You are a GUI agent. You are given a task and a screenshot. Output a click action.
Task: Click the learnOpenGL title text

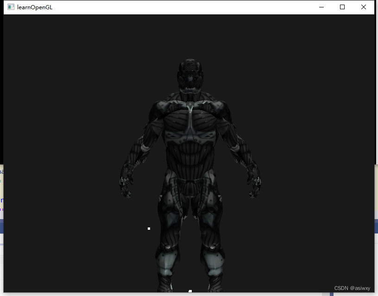coord(35,7)
